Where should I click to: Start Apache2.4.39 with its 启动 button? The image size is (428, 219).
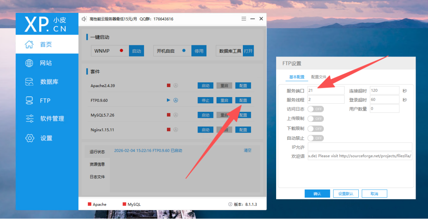tap(205, 86)
